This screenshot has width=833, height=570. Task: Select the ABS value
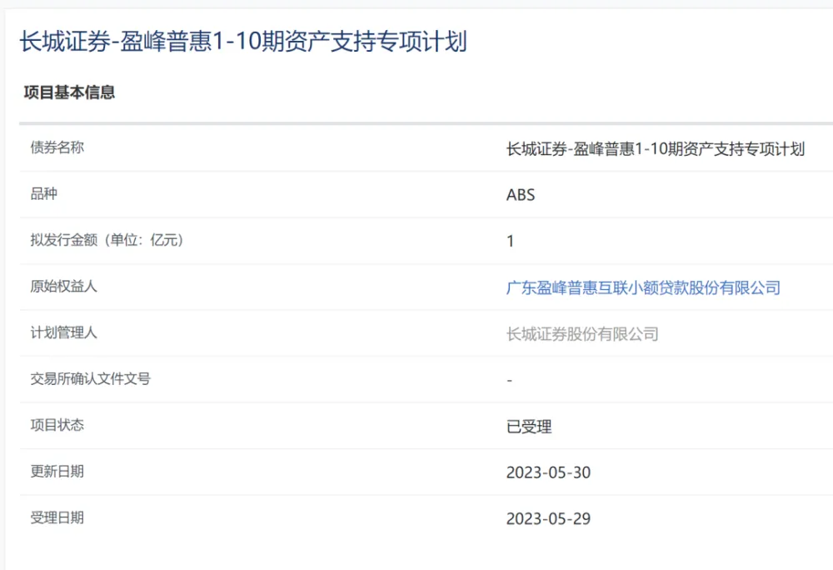(x=521, y=195)
